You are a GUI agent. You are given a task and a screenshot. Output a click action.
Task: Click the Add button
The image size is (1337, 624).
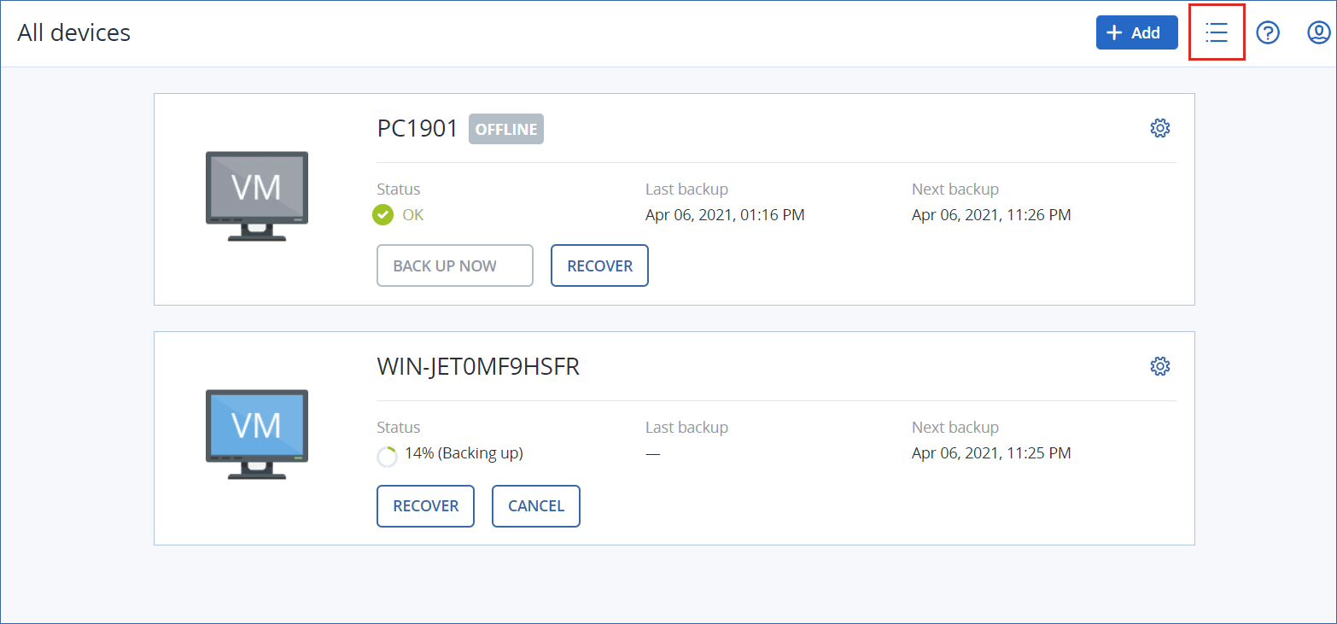(x=1136, y=33)
